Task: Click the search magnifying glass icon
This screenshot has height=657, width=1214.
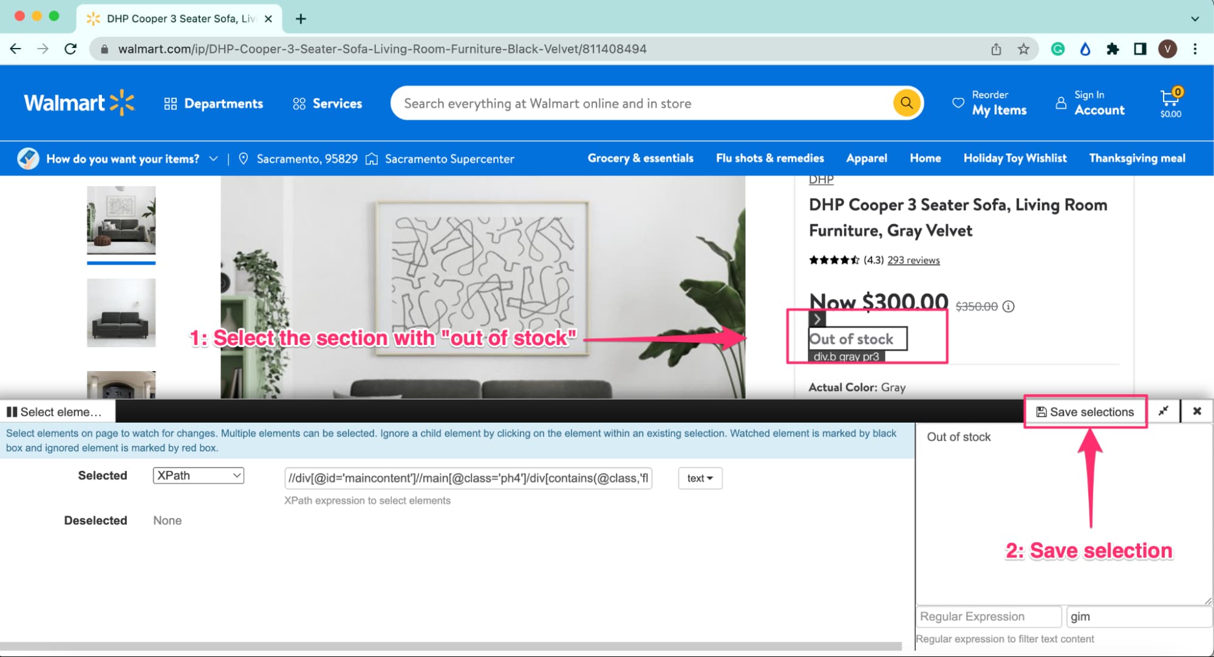Action: click(x=906, y=103)
